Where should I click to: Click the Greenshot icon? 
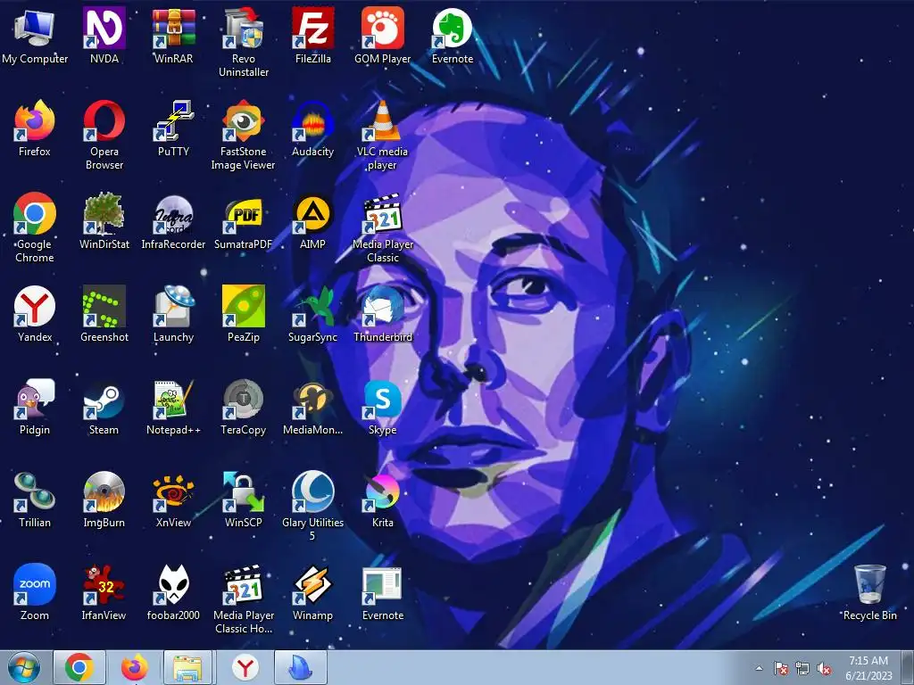pos(104,306)
